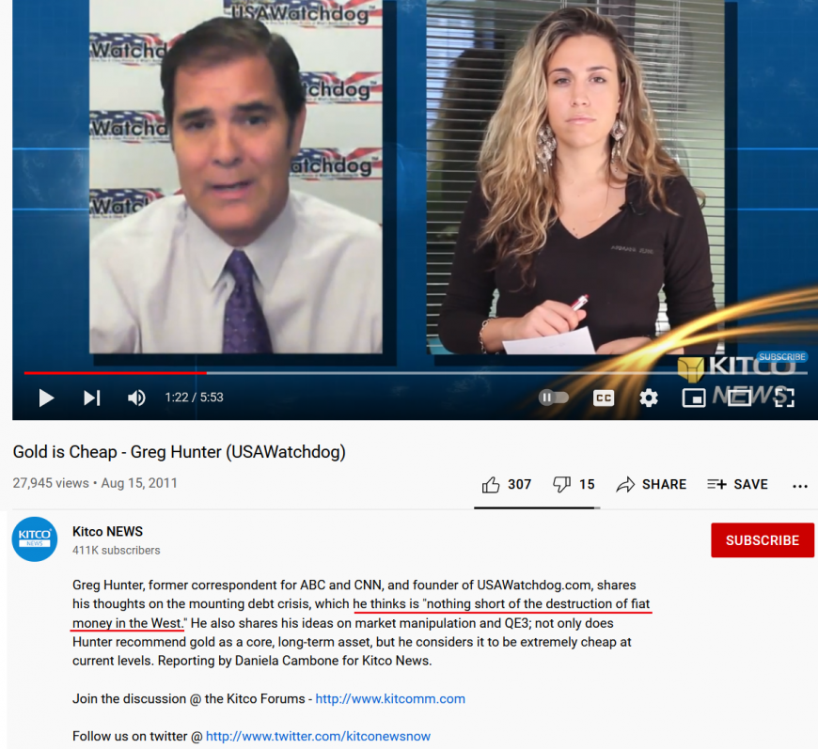The width and height of the screenshot is (818, 749).
Task: Skip to the next video
Action: pos(91,398)
